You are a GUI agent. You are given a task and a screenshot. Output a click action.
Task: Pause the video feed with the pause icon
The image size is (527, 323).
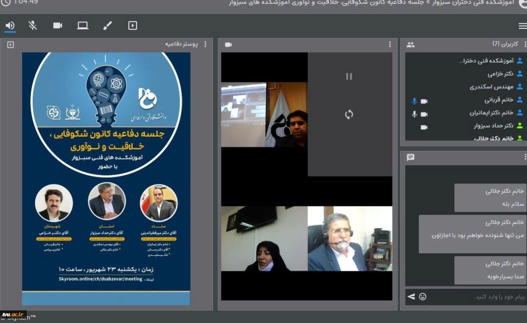[x=349, y=76]
